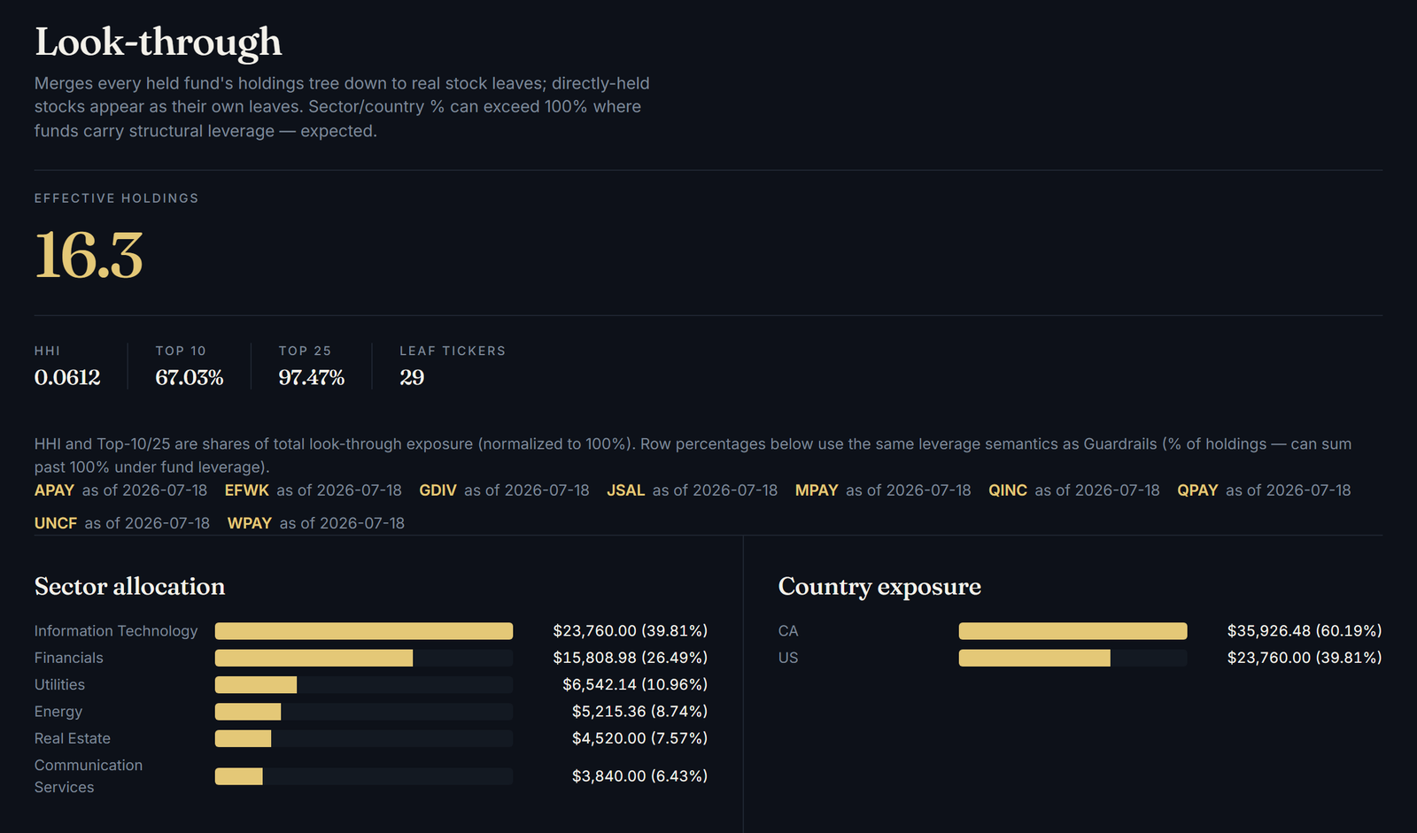Click the Utilities sector bar
Image resolution: width=1417 pixels, height=833 pixels.
(364, 685)
